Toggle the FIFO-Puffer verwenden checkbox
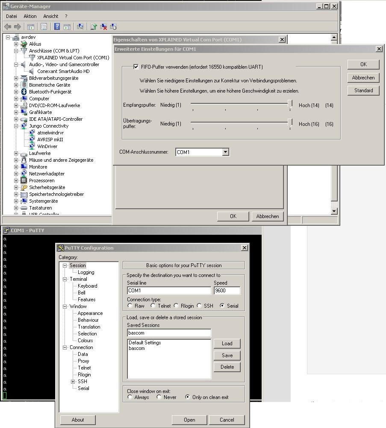 coord(136,67)
